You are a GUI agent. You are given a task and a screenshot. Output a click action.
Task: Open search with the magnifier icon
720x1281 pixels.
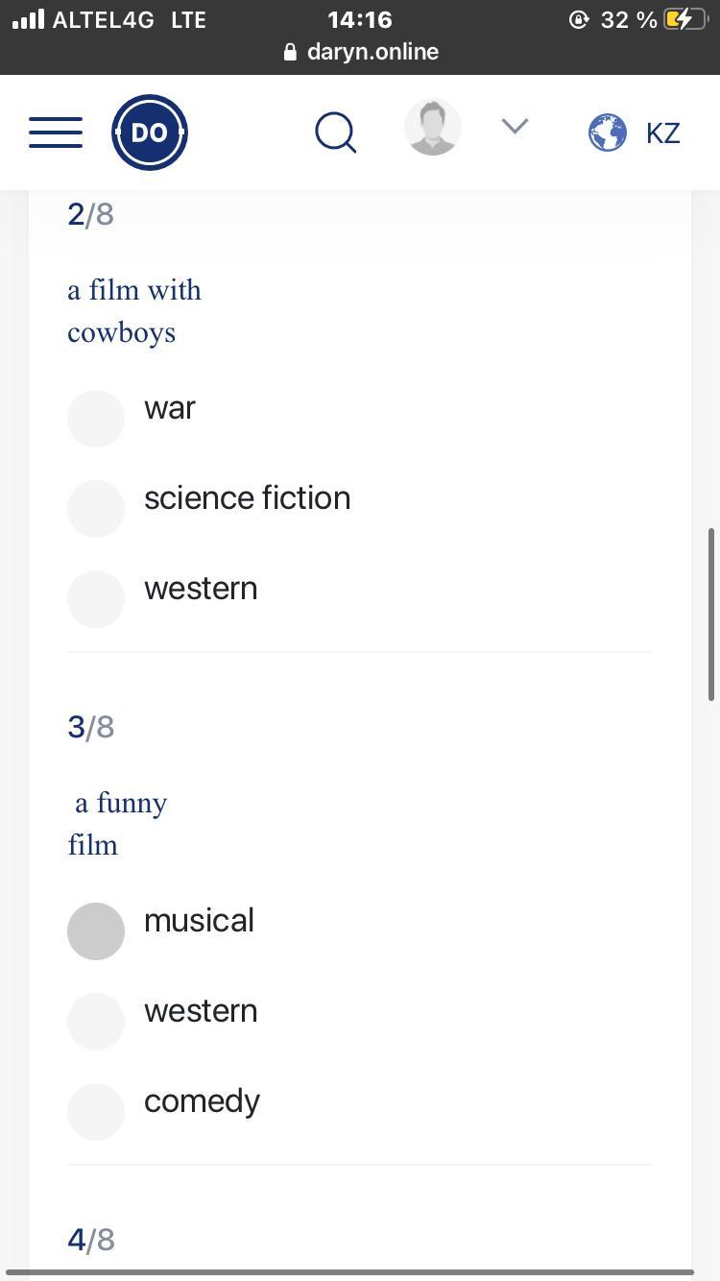point(336,133)
